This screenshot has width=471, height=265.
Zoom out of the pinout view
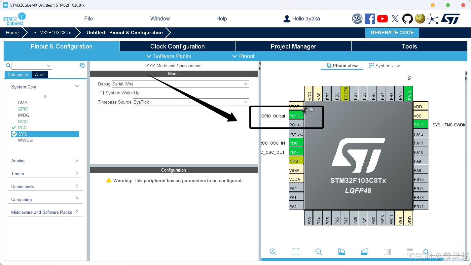point(319,252)
